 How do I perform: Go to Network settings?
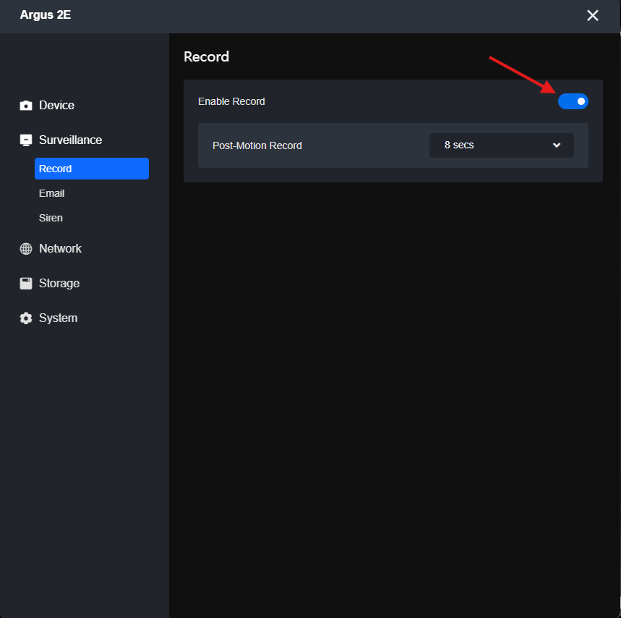pyautogui.click(x=60, y=248)
